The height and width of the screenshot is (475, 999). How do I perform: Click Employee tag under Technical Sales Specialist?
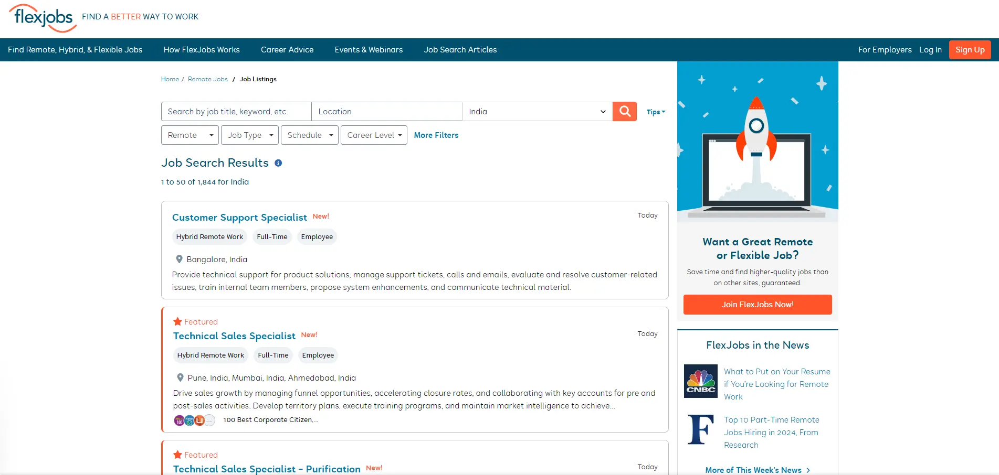click(x=318, y=355)
